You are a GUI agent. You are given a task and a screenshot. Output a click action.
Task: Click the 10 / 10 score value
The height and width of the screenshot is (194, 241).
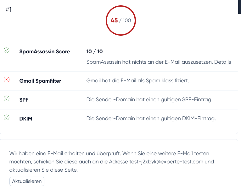[94, 51]
